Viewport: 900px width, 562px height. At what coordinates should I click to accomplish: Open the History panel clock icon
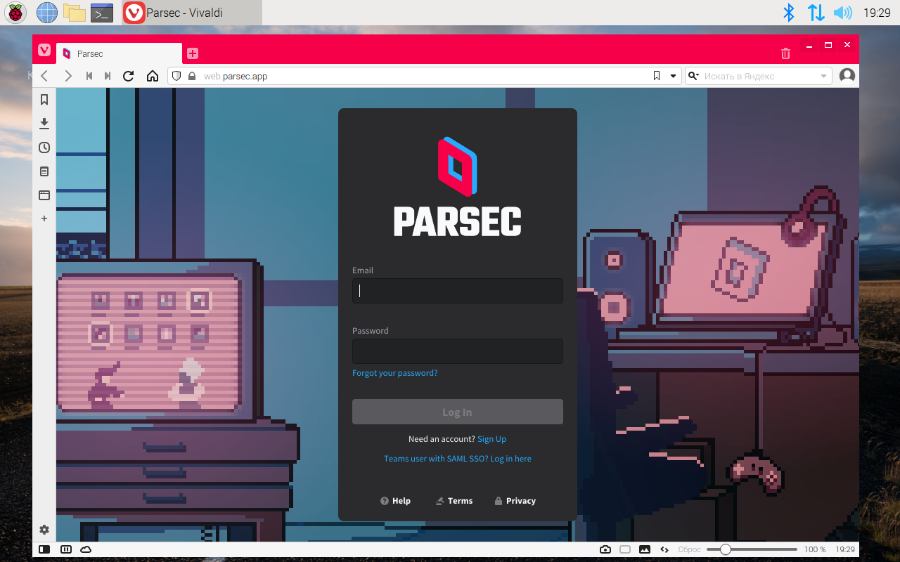(44, 148)
